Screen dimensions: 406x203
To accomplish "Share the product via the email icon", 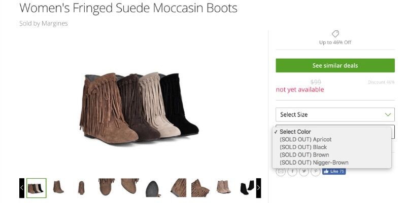I will [281, 172].
